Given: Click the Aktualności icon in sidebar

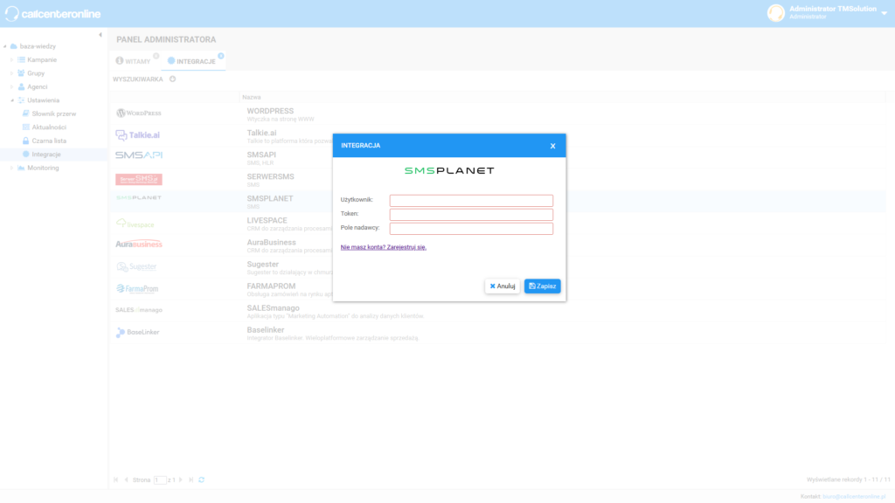Looking at the screenshot, I should (26, 127).
